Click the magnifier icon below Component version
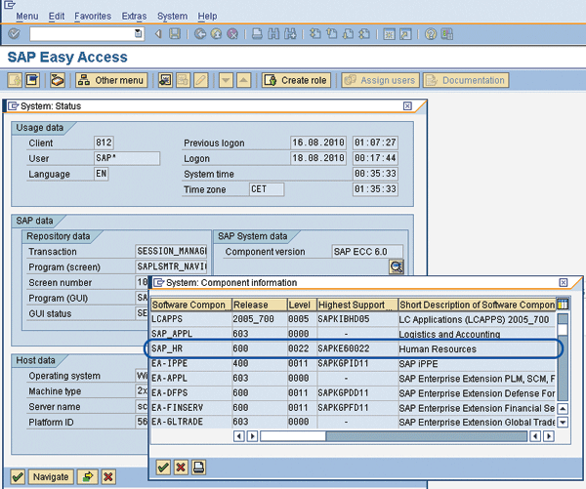Image resolution: width=586 pixels, height=489 pixels. (396, 266)
